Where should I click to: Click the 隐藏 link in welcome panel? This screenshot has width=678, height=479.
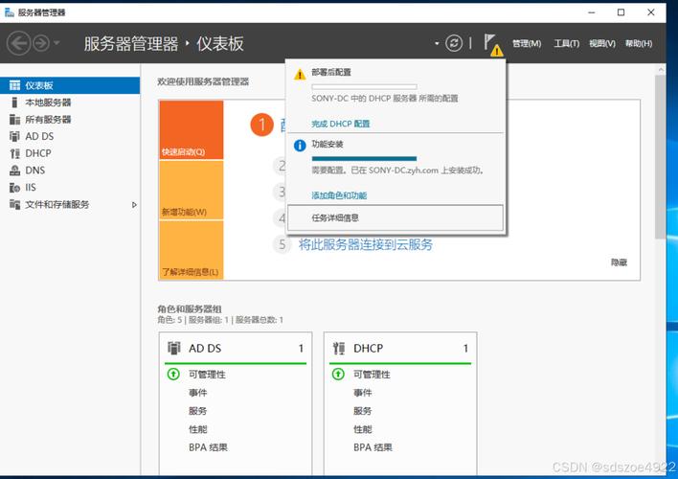click(619, 262)
